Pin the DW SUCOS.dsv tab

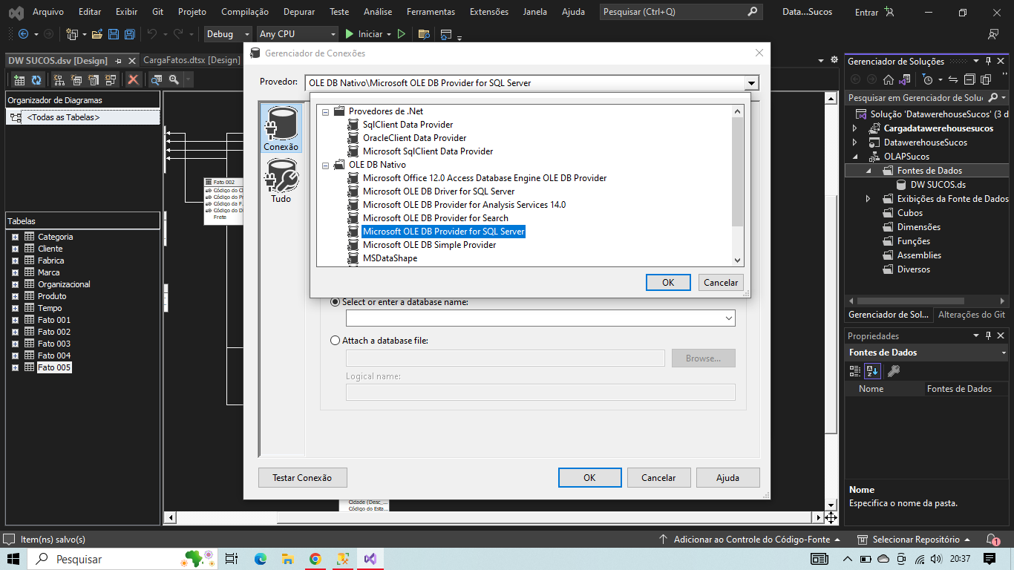(x=119, y=61)
